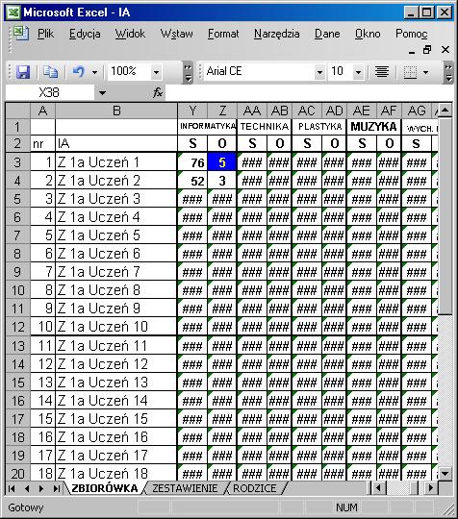Click horizontal scrollbar left arrow
Screen dimensions: 458x519
coord(378,488)
